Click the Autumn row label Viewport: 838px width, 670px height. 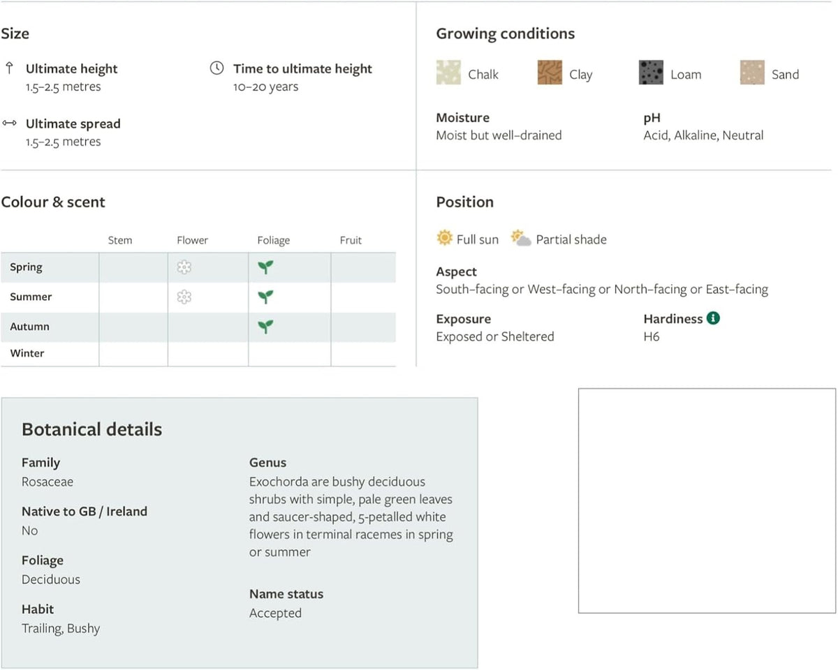pyautogui.click(x=29, y=327)
